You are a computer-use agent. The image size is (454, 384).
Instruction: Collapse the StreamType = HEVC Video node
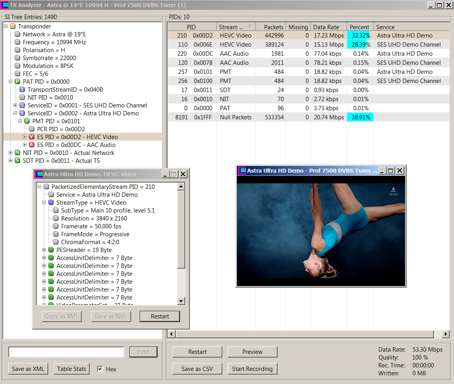44,203
